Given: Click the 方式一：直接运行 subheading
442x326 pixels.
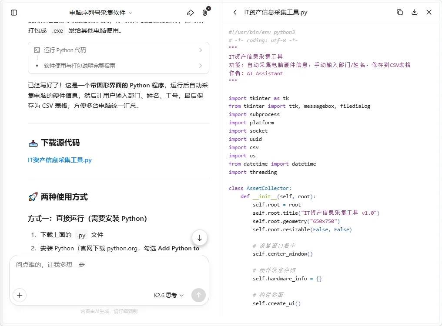Looking at the screenshot, I should click(x=87, y=218).
